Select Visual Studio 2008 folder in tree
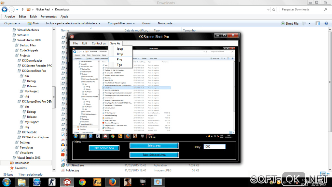The image size is (332, 187). coord(26,40)
